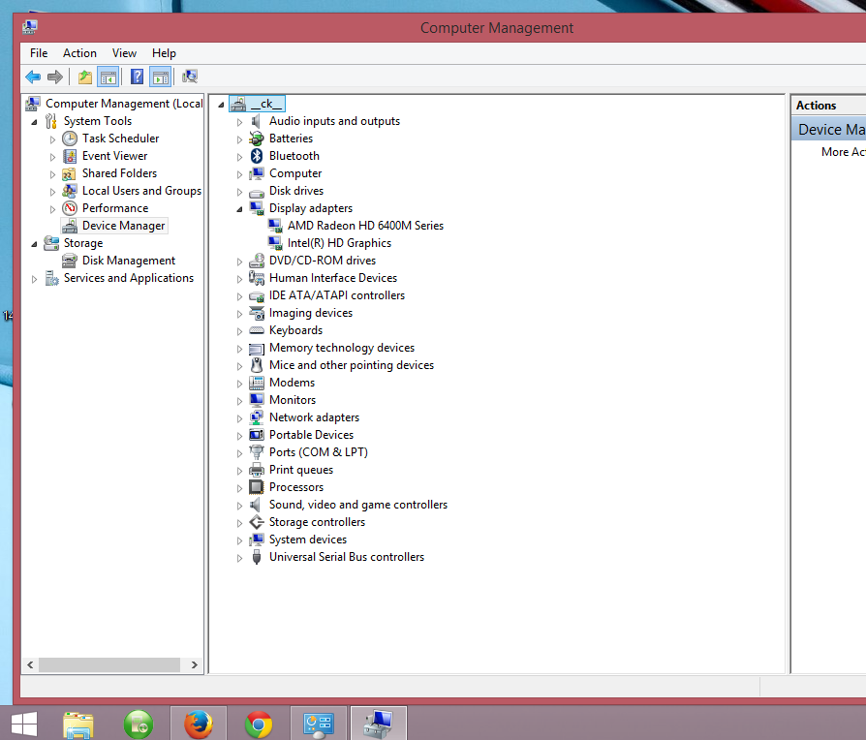Click the Up One Level folder icon
The height and width of the screenshot is (740, 866).
85,77
